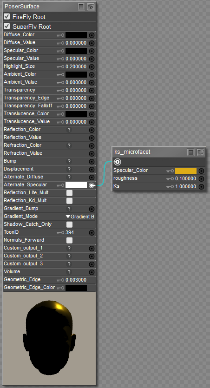Click the key animation icon for Highlight_Size
The image size is (210, 388).
tap(60, 66)
